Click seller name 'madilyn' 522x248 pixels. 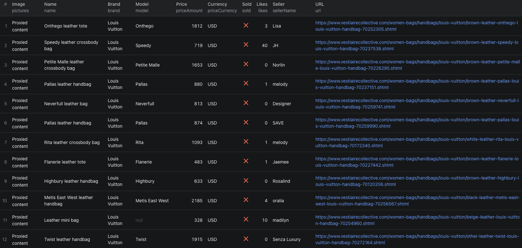coord(281,220)
